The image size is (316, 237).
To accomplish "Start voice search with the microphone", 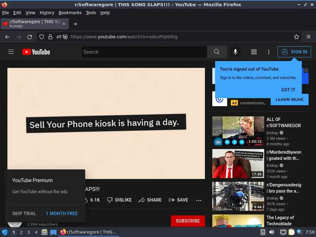I will [x=235, y=52].
